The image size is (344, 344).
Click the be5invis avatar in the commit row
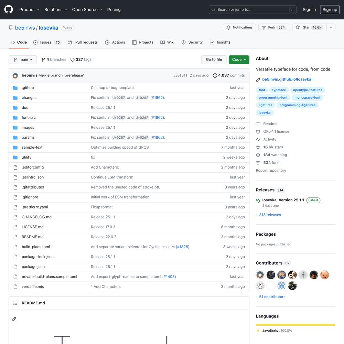(15, 76)
